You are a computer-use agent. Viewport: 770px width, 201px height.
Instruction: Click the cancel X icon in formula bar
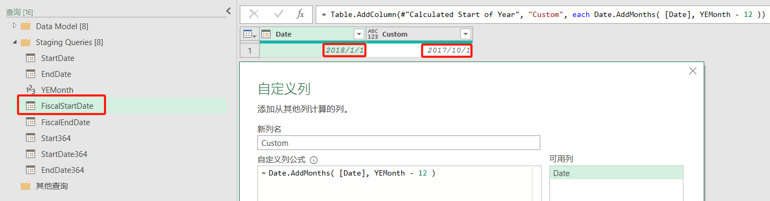tap(254, 14)
